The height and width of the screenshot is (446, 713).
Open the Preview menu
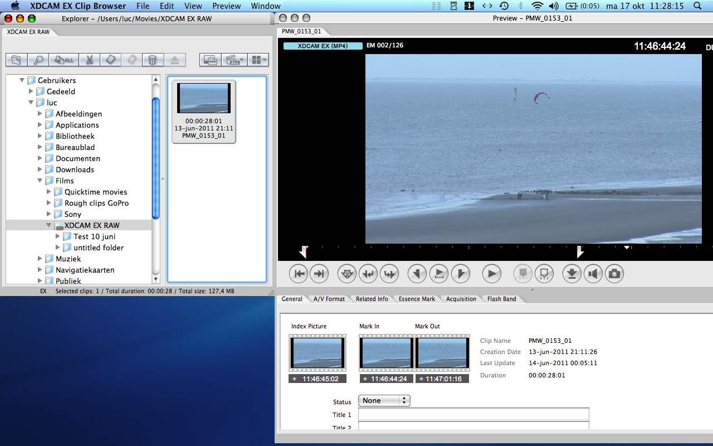[227, 6]
